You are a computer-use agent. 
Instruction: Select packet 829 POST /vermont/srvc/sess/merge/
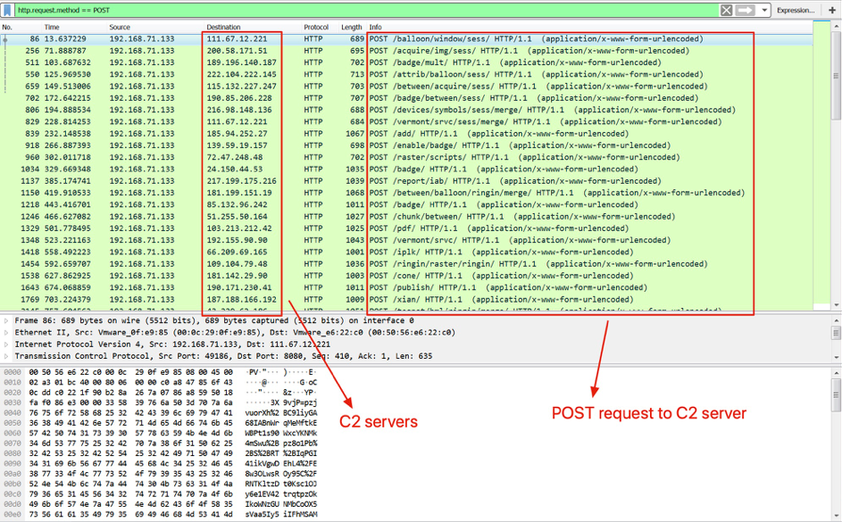406,121
